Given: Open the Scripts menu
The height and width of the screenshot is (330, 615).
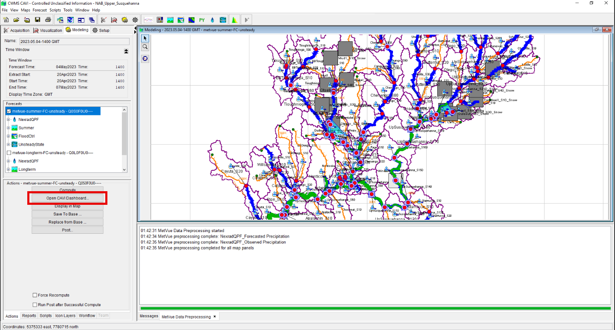Looking at the screenshot, I should (55, 10).
